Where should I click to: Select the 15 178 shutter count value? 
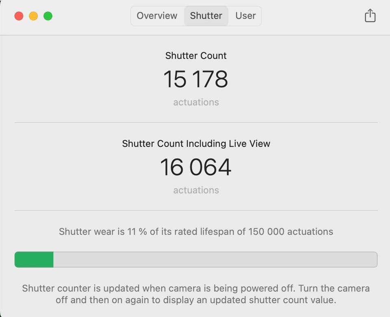click(x=196, y=79)
